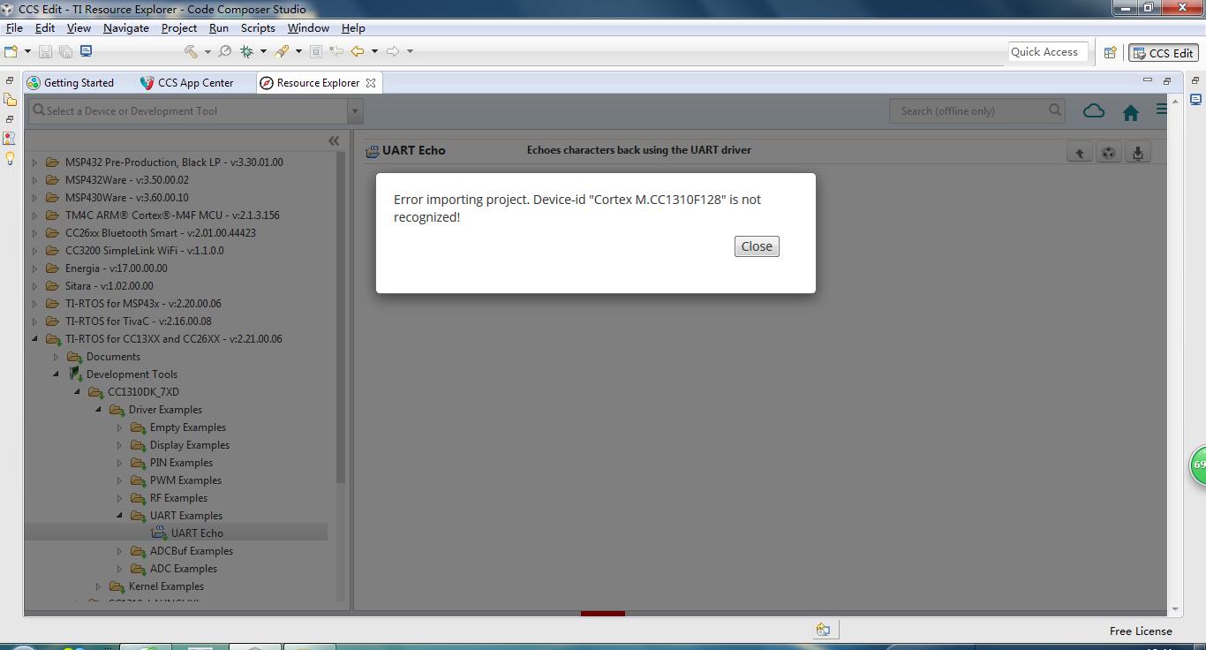Expand the PWM Examples folder
1206x650 pixels.
pyautogui.click(x=120, y=480)
